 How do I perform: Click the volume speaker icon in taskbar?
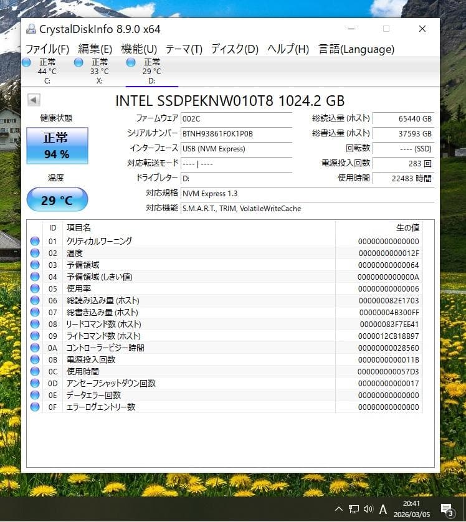(x=368, y=509)
